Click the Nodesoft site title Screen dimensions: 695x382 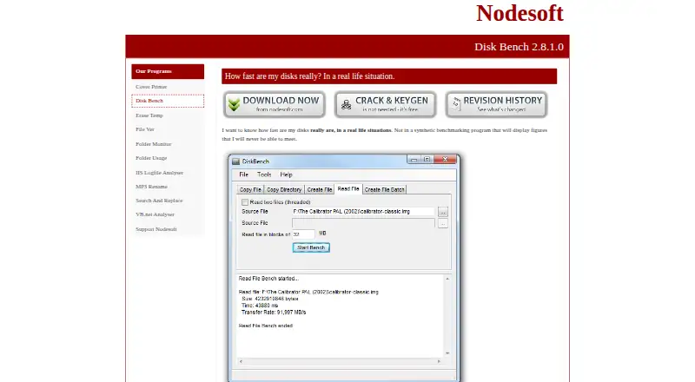coord(520,13)
